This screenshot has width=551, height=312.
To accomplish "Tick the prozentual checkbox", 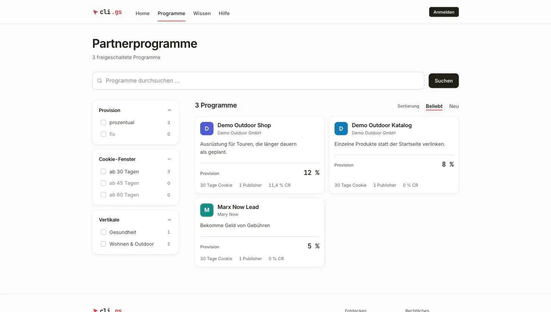I will coord(103,122).
